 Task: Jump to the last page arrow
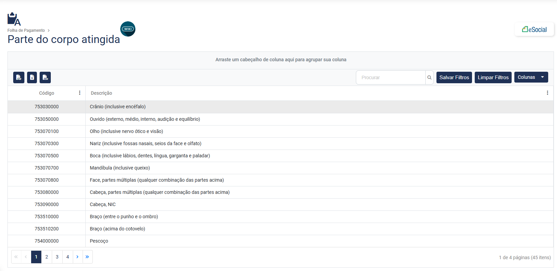87,257
